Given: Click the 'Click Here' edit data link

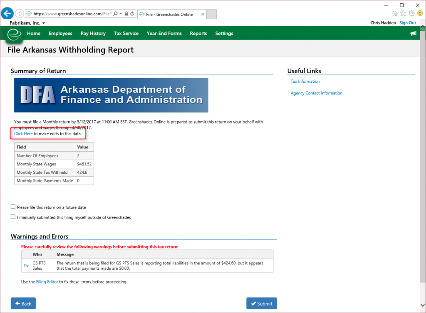Looking at the screenshot, I should coord(23,133).
